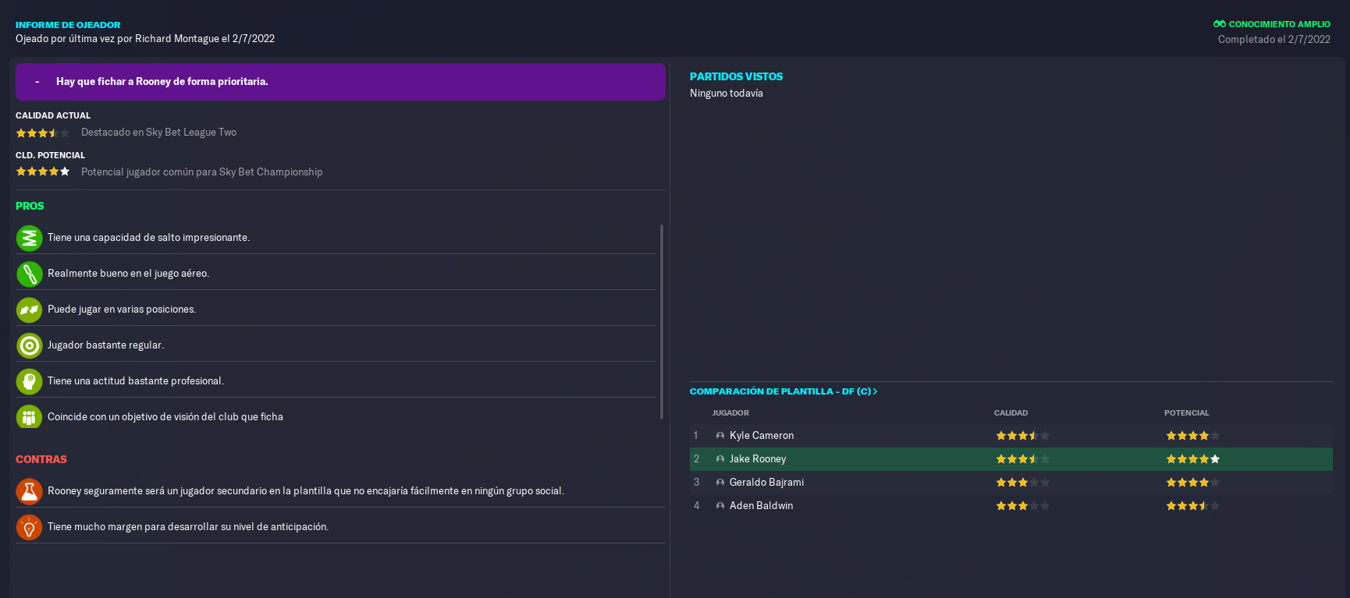Open Kyle Cameron's player profile

[x=762, y=436]
